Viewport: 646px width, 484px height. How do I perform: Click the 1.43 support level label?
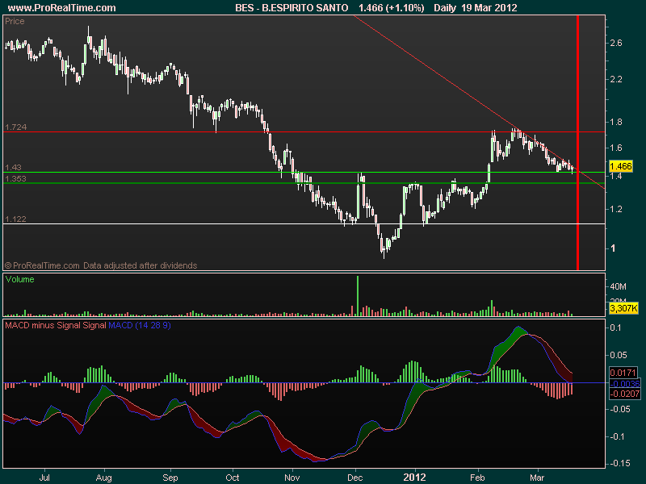click(13, 167)
